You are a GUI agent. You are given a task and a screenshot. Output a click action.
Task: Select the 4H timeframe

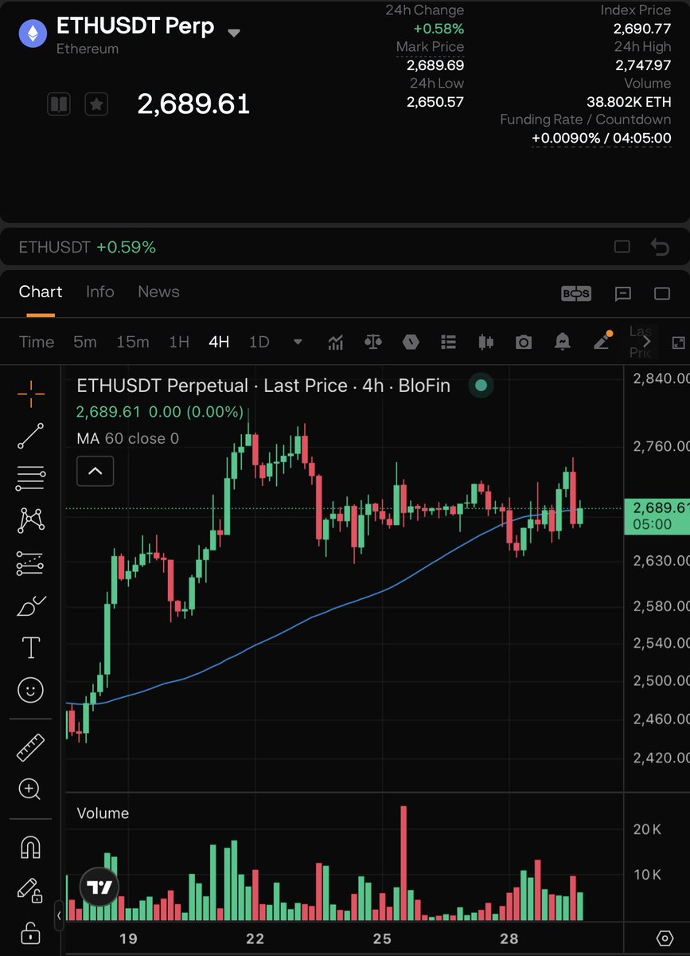coord(219,342)
